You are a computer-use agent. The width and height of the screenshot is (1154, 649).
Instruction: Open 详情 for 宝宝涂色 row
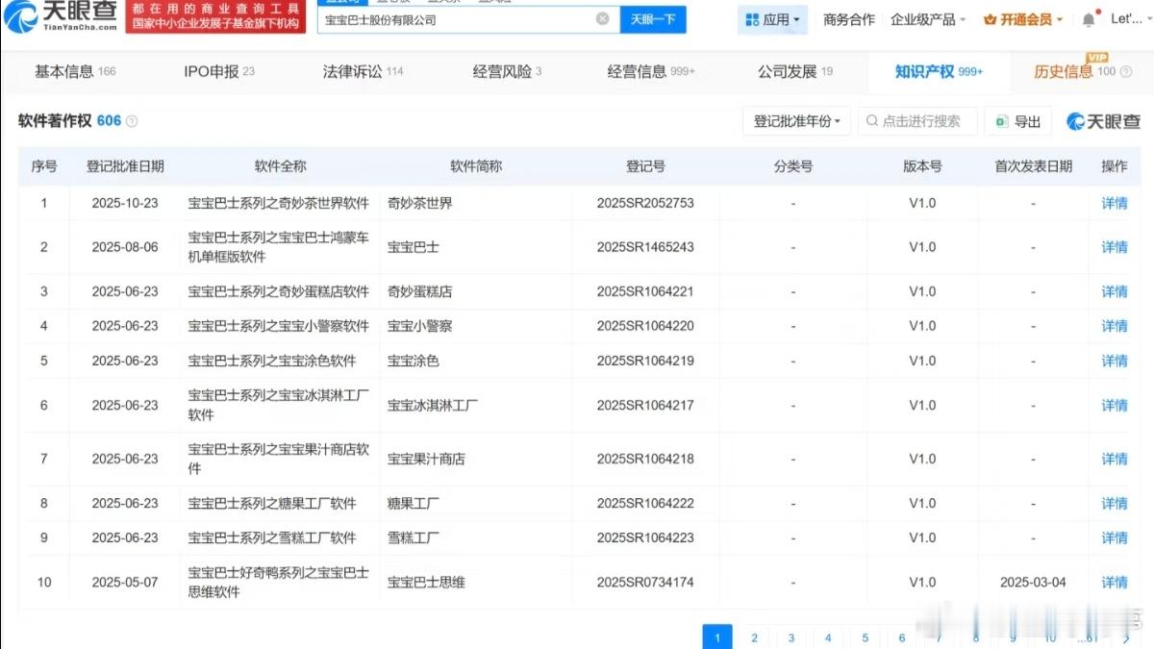click(x=1115, y=361)
